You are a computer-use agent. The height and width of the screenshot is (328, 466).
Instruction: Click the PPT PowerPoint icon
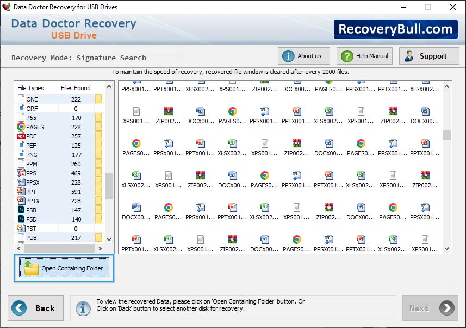click(21, 191)
